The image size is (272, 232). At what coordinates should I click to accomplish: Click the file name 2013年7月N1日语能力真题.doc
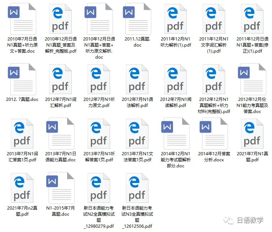[60, 157]
